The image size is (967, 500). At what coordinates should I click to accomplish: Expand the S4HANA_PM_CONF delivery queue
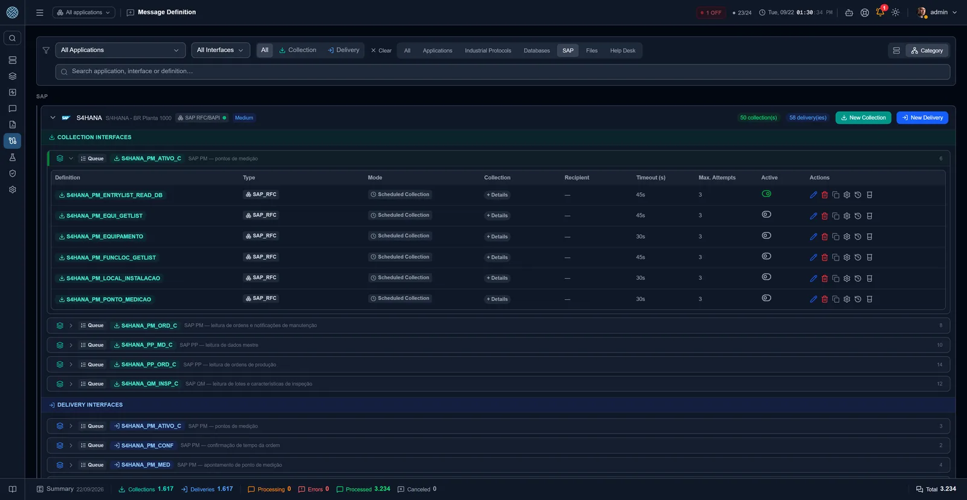coord(71,446)
